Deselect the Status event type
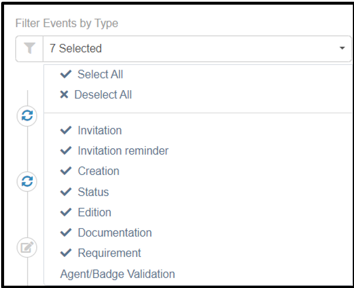The image size is (354, 288). pos(93,192)
